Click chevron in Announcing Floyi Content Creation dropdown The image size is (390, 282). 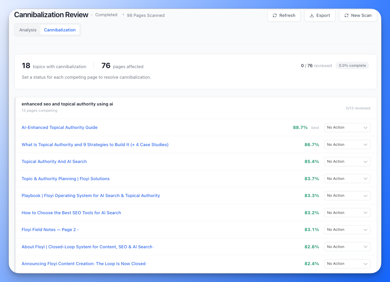pyautogui.click(x=365, y=264)
